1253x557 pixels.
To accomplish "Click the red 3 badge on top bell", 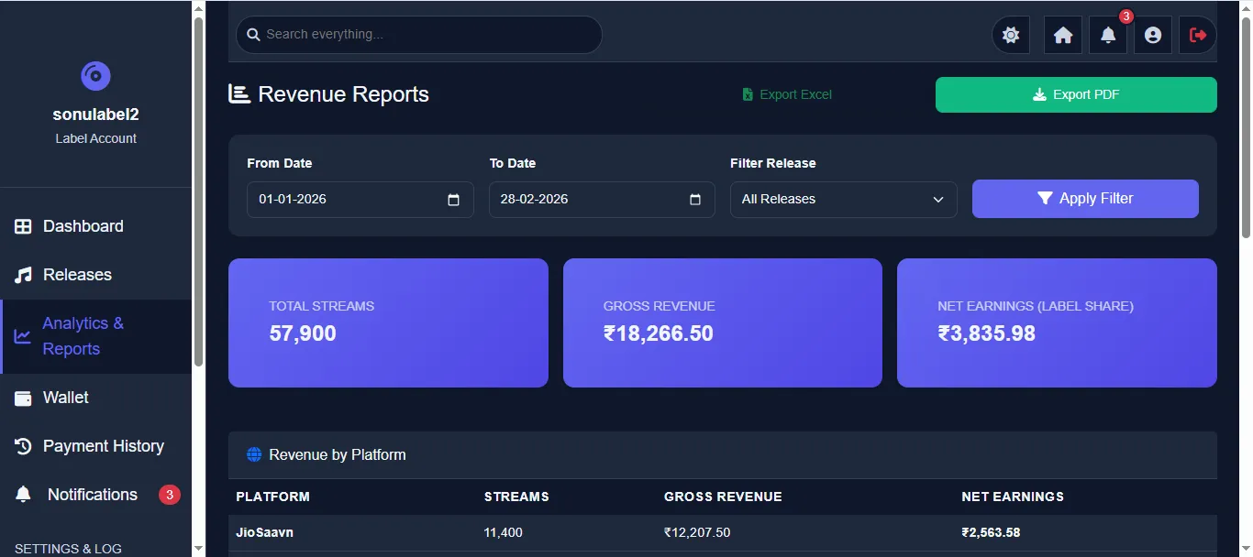I will [1126, 16].
